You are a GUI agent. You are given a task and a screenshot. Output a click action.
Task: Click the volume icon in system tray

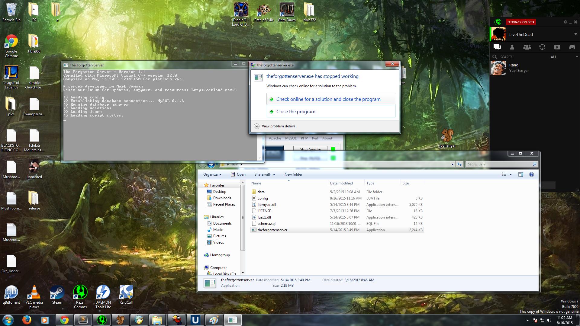pos(549,320)
